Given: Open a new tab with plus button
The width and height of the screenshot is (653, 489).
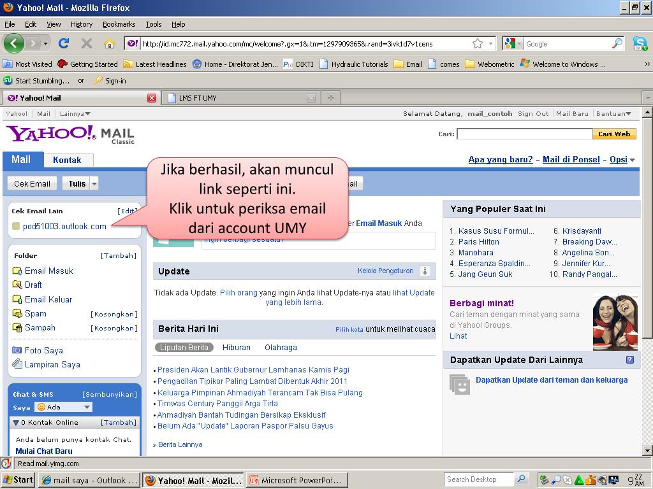Looking at the screenshot, I should click(331, 98).
